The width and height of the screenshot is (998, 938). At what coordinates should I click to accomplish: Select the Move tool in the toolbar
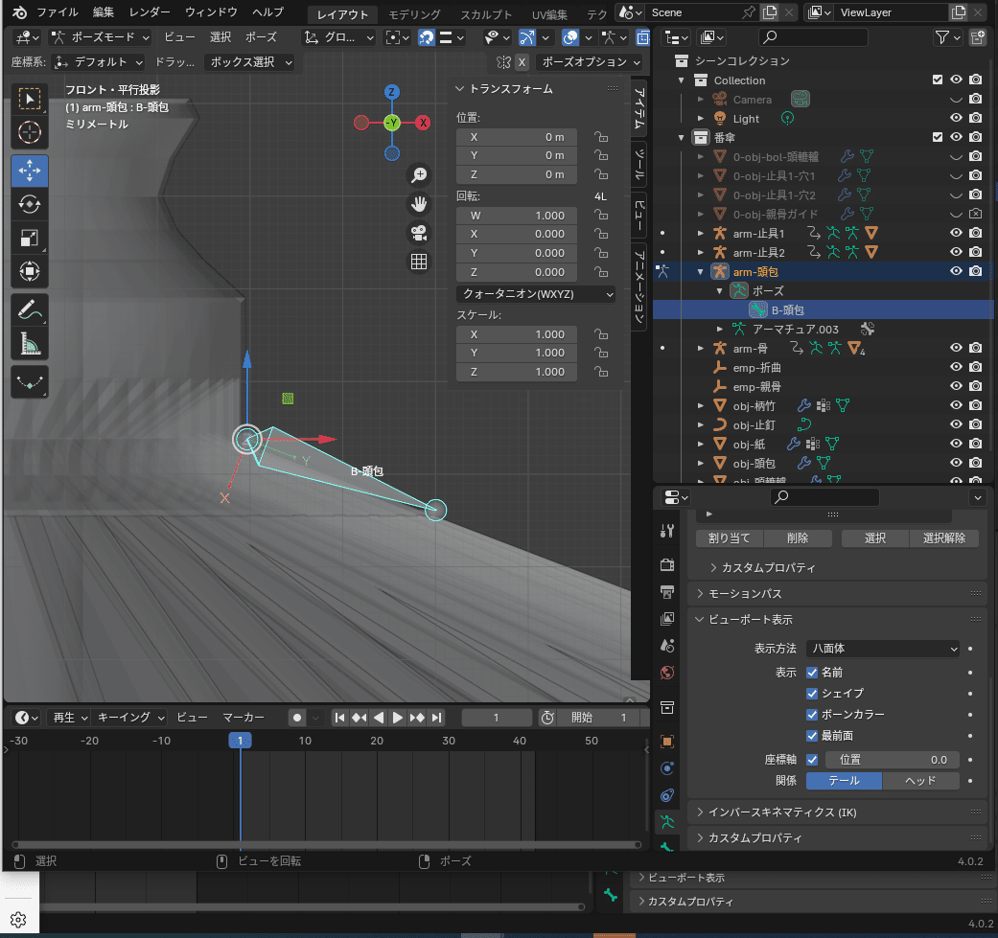[x=30, y=171]
